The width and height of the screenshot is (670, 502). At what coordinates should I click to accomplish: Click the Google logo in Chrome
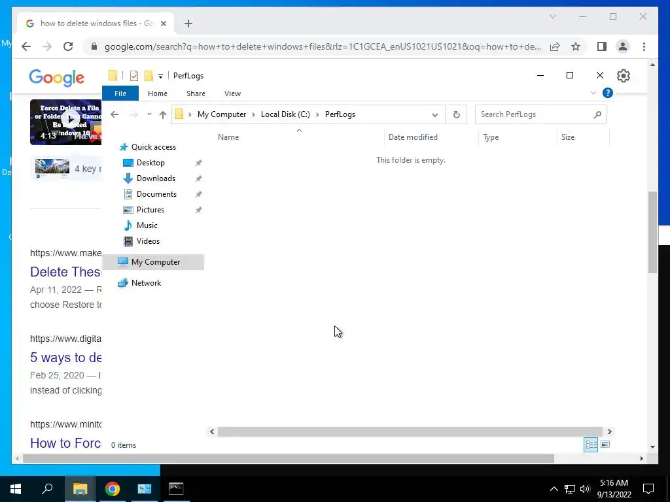click(56, 78)
